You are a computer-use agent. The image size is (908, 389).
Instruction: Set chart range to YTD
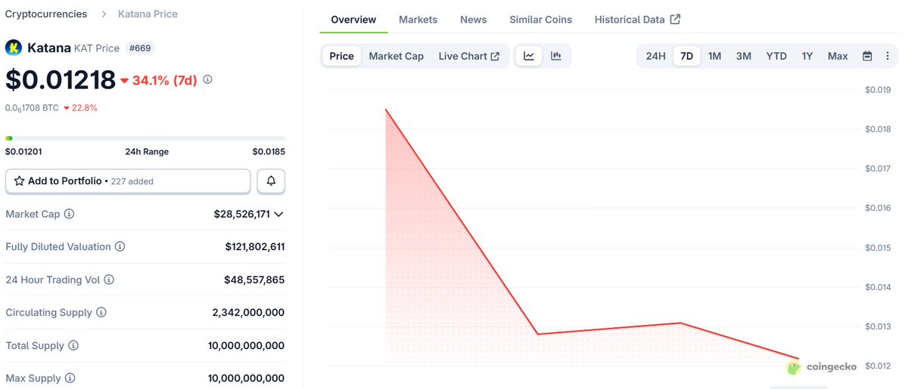[x=776, y=56]
